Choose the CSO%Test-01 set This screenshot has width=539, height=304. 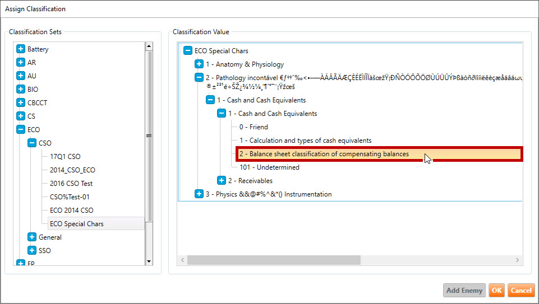[x=70, y=197]
